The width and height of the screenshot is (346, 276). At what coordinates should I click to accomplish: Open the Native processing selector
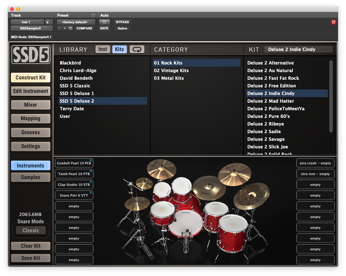[x=122, y=28]
